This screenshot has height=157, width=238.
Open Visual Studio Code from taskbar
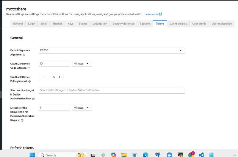[201, 155]
